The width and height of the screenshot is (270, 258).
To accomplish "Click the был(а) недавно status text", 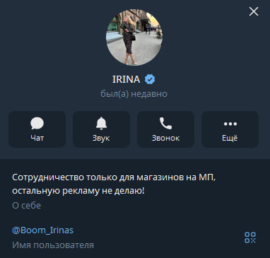I will (x=134, y=94).
